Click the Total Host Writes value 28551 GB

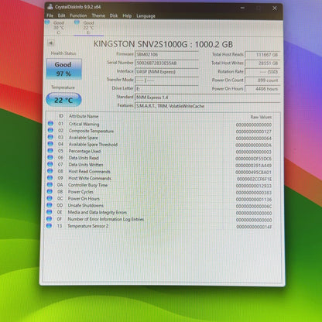[262, 63]
